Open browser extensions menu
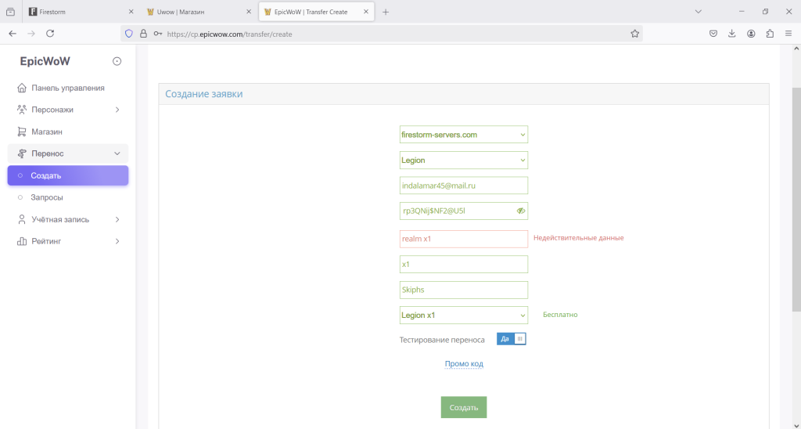 [770, 34]
